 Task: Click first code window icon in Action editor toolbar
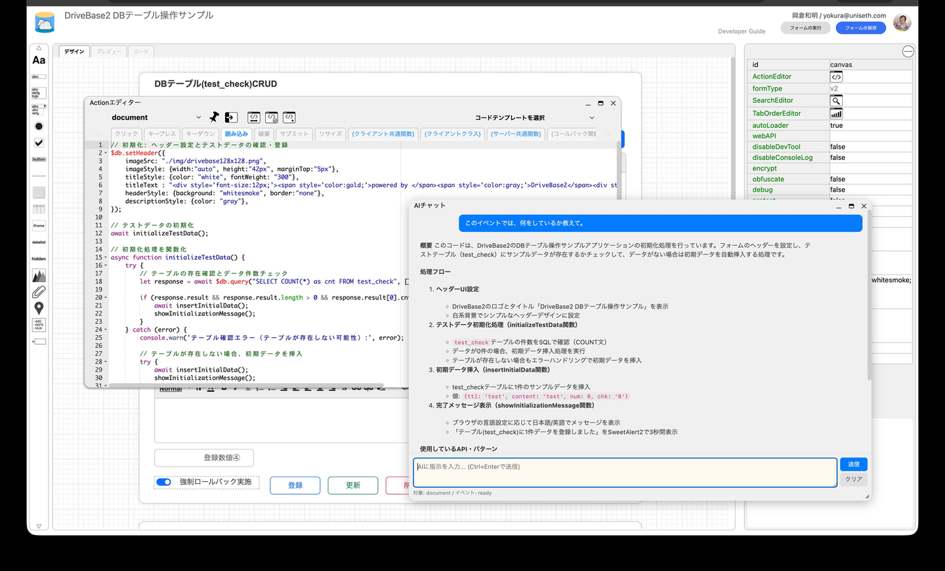click(254, 117)
